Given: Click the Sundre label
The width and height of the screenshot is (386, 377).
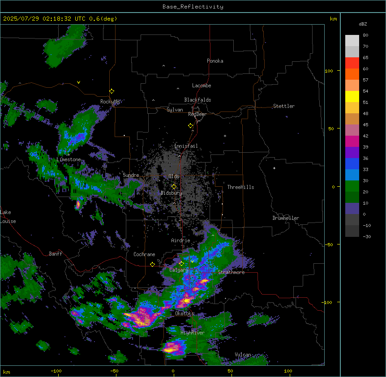Looking at the screenshot, I should pyautogui.click(x=131, y=175).
